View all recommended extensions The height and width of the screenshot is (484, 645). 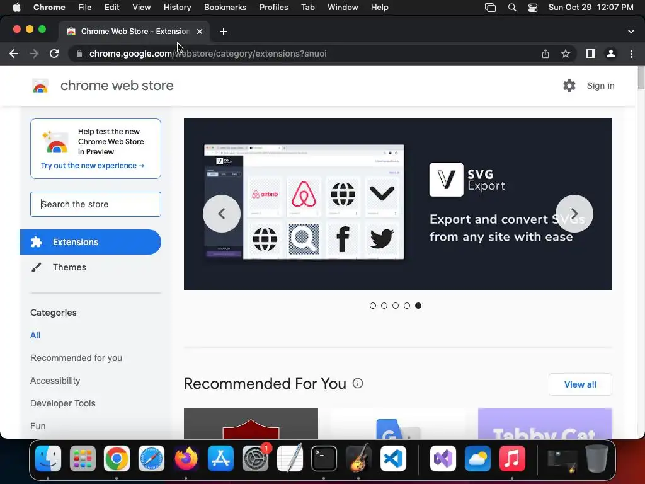tap(580, 384)
